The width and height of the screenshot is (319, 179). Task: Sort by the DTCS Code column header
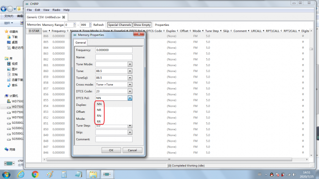[x=155, y=31]
